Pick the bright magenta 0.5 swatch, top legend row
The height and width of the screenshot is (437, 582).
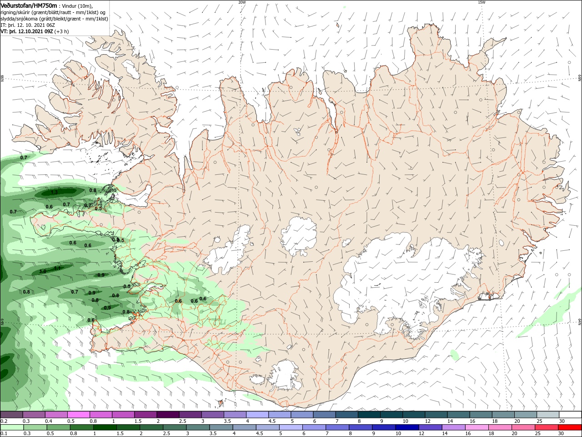point(79,415)
